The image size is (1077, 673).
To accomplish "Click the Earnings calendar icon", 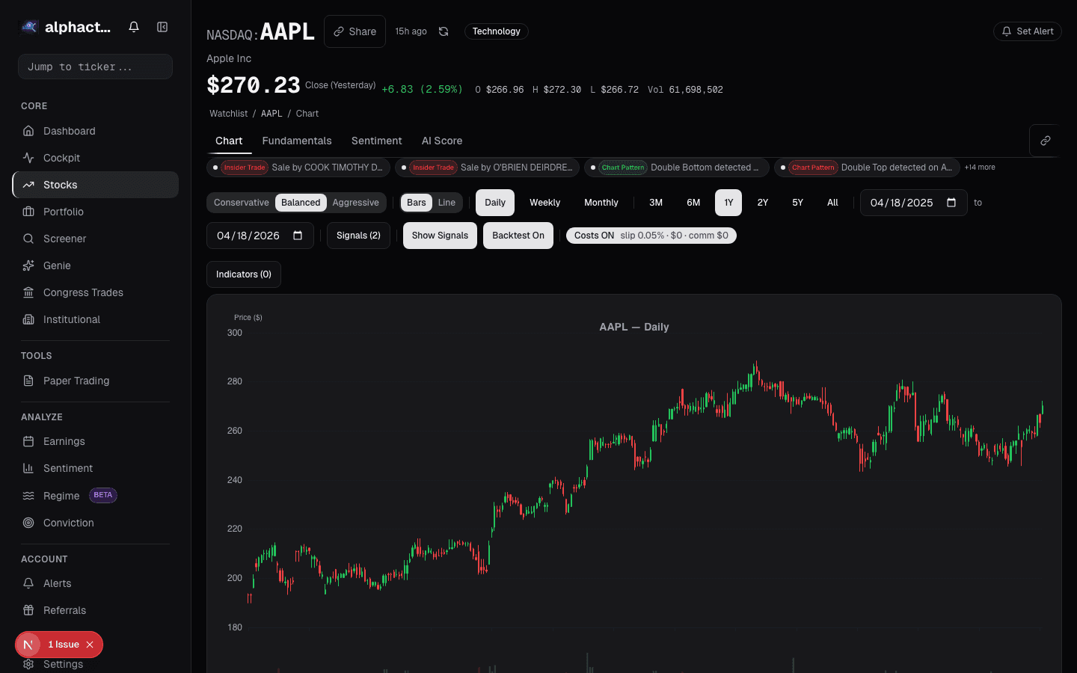I will pyautogui.click(x=28, y=441).
